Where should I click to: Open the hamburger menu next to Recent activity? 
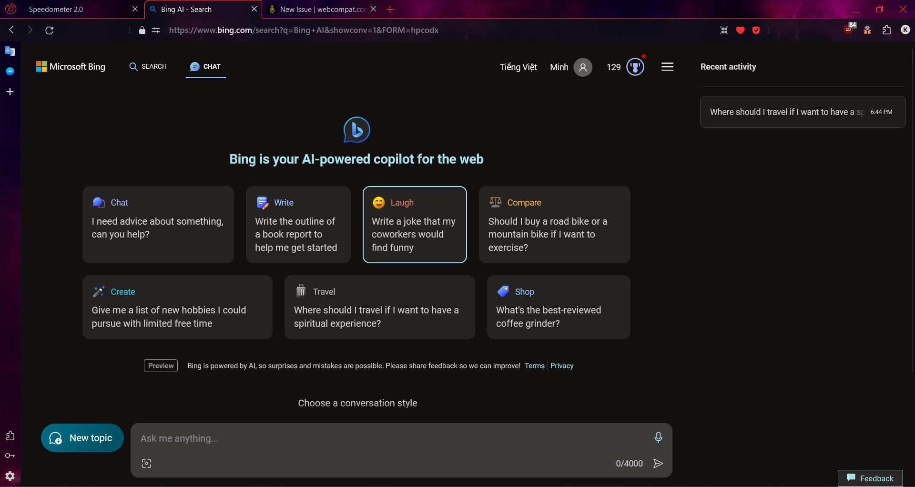point(667,67)
